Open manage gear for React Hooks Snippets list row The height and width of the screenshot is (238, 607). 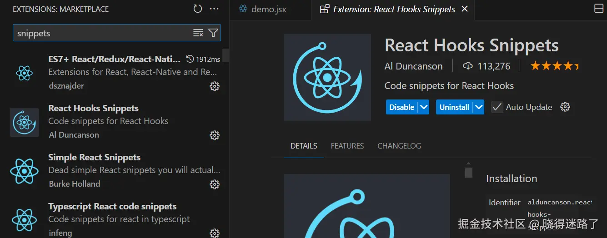pyautogui.click(x=215, y=135)
